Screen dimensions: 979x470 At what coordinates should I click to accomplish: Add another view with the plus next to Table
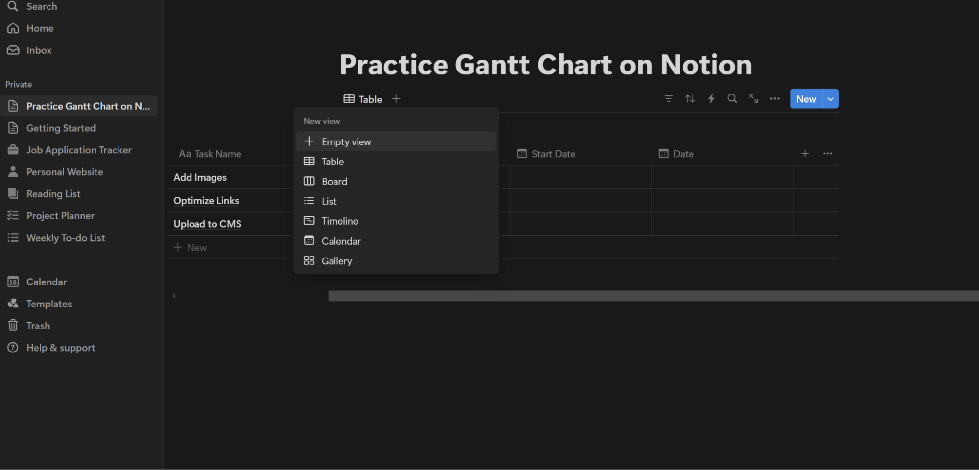click(396, 98)
